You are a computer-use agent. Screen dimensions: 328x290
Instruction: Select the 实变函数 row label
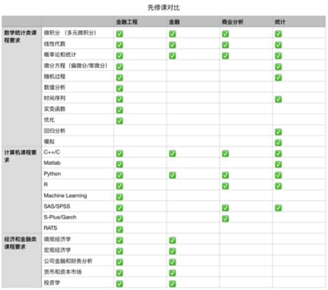coord(55,109)
